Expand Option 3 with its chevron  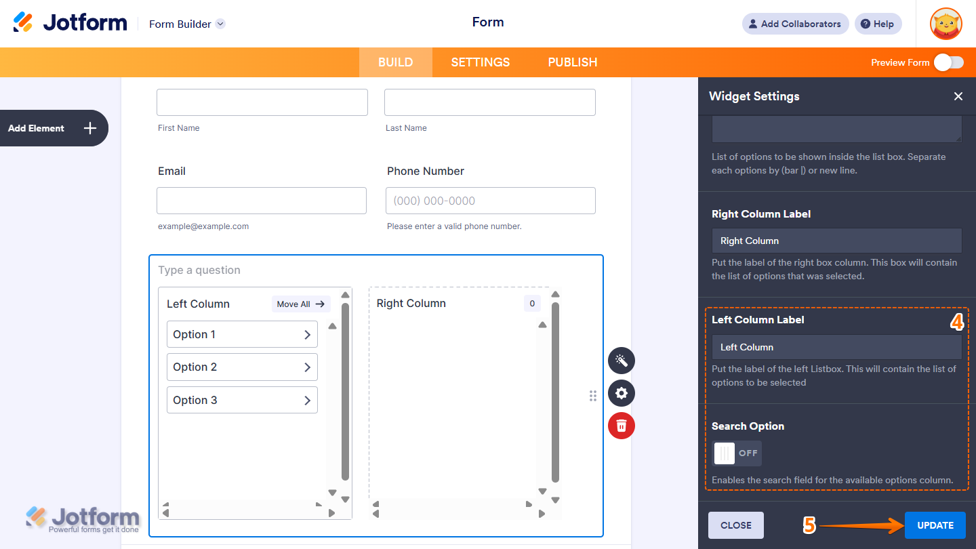tap(306, 400)
